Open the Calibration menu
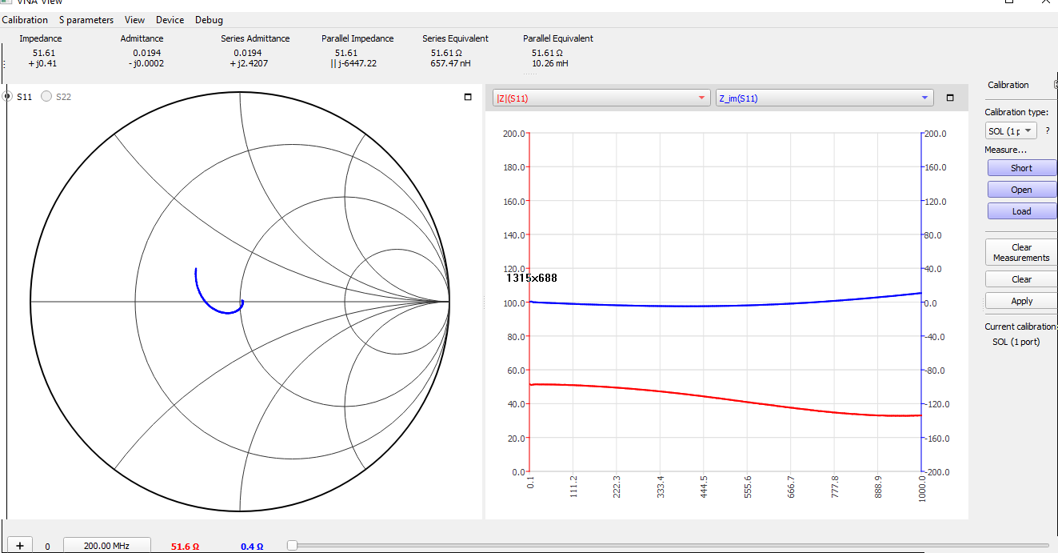The height and width of the screenshot is (553, 1058). pos(25,20)
